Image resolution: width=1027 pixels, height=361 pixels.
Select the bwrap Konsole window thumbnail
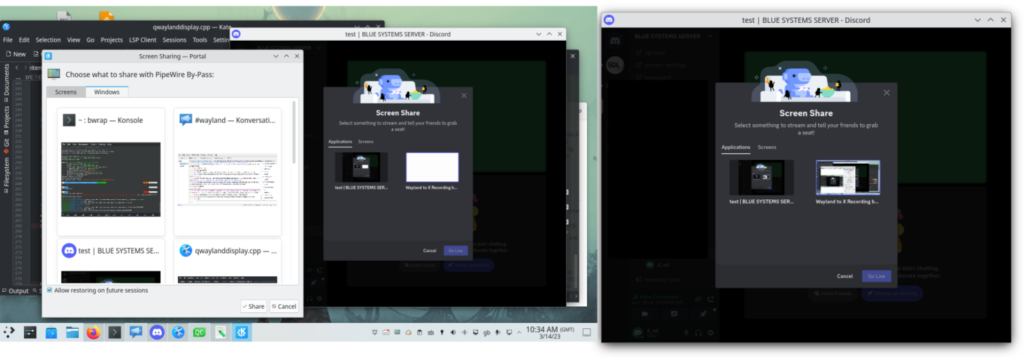point(111,172)
